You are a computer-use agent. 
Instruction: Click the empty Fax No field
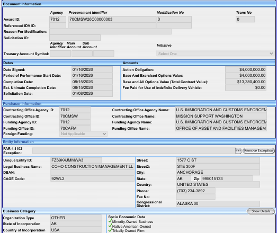click(x=196, y=197)
